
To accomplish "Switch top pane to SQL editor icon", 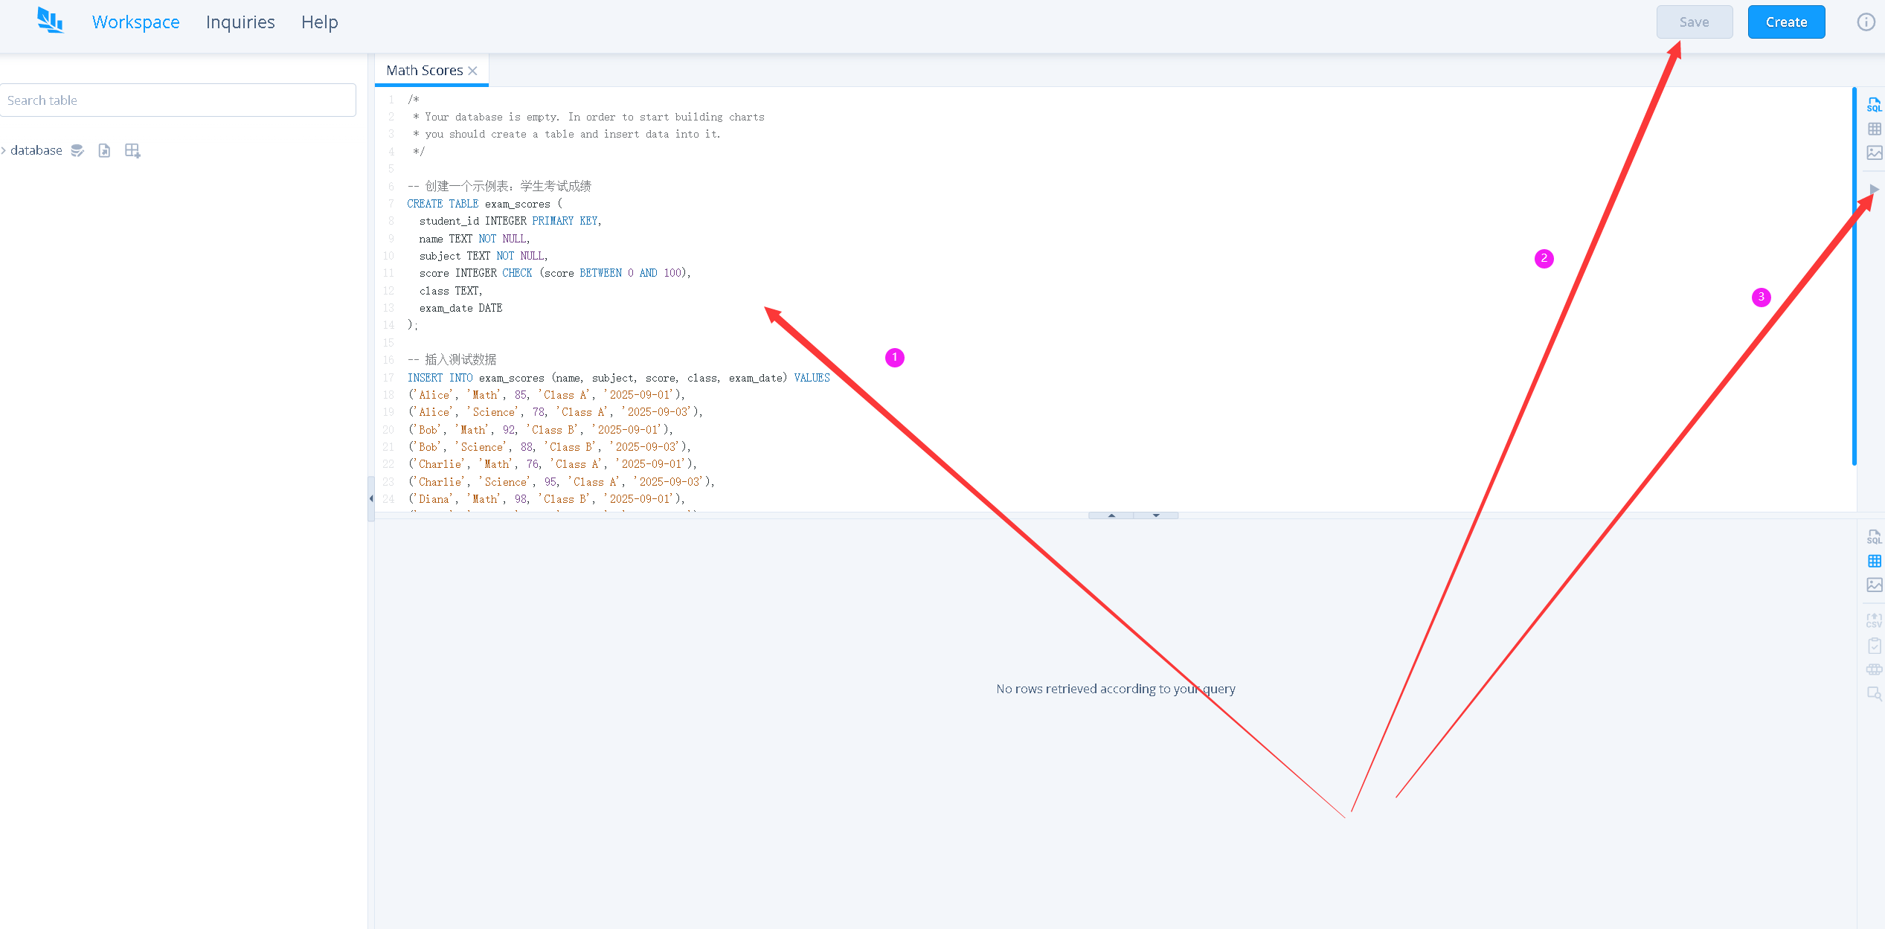I will point(1874,105).
